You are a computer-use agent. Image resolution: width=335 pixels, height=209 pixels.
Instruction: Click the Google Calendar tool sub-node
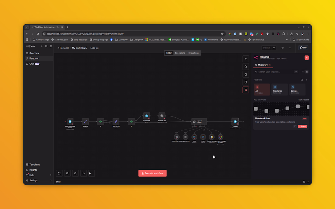click(x=212, y=137)
